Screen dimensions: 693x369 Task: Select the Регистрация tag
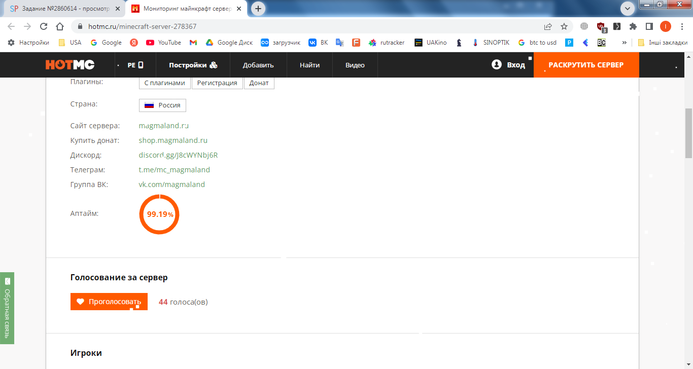tap(217, 83)
